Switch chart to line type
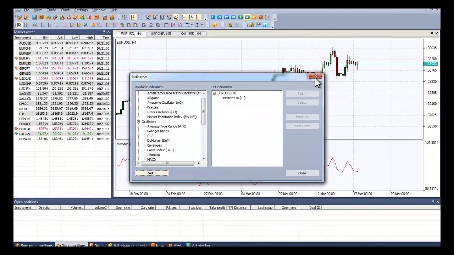The image size is (454, 255). [140, 17]
